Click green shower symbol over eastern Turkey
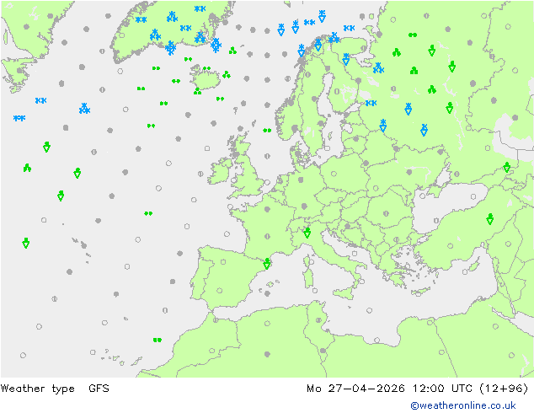The height and width of the screenshot is (413, 534). pyautogui.click(x=490, y=219)
